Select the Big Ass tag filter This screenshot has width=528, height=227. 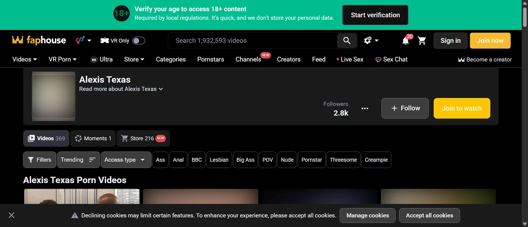pos(245,160)
